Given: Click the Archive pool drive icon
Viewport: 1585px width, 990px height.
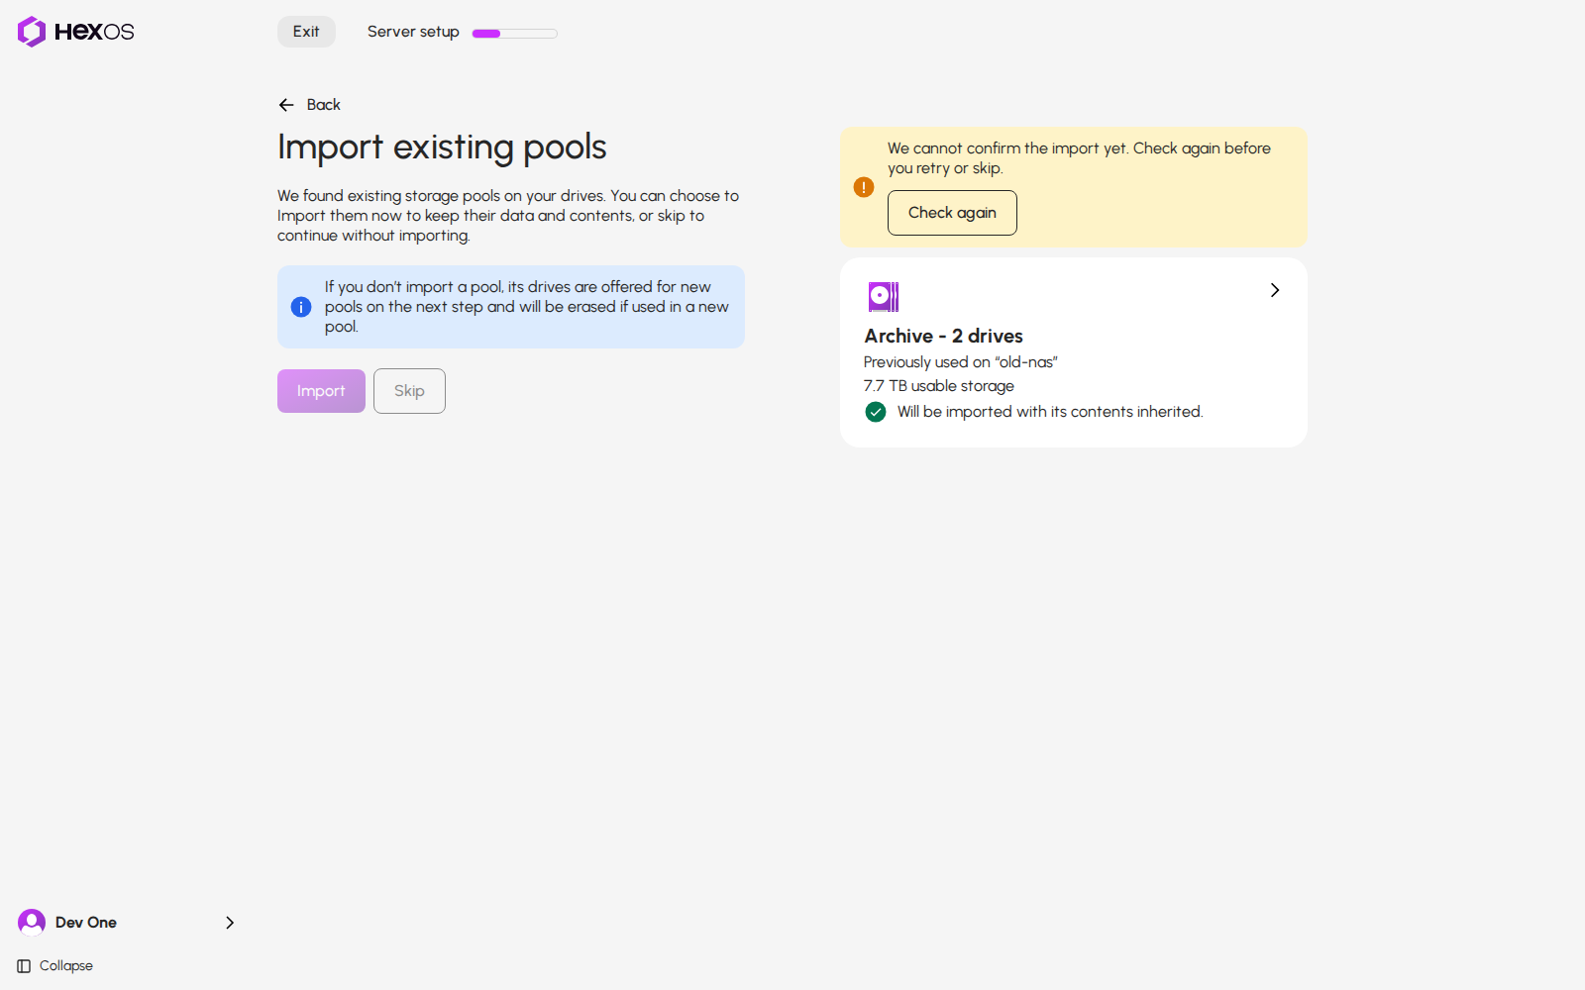Looking at the screenshot, I should tap(884, 297).
